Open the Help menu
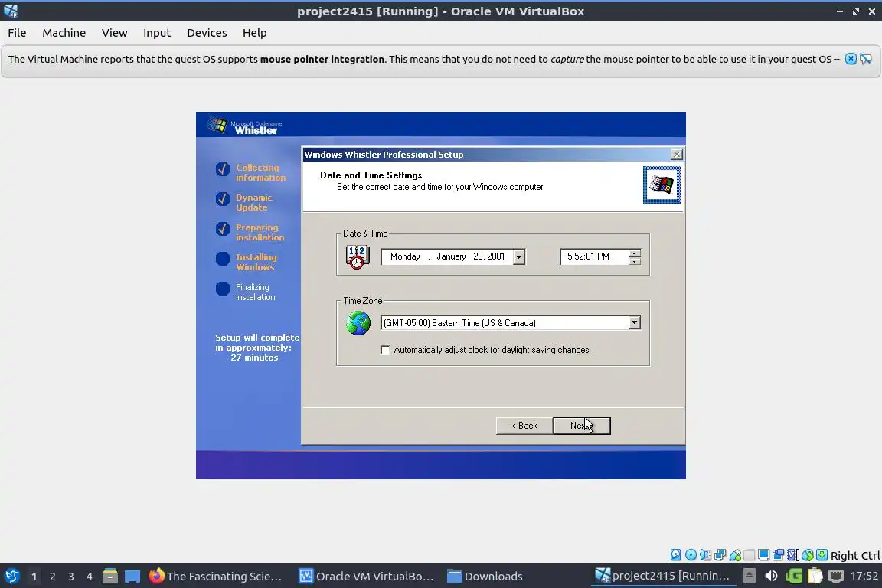 point(254,33)
